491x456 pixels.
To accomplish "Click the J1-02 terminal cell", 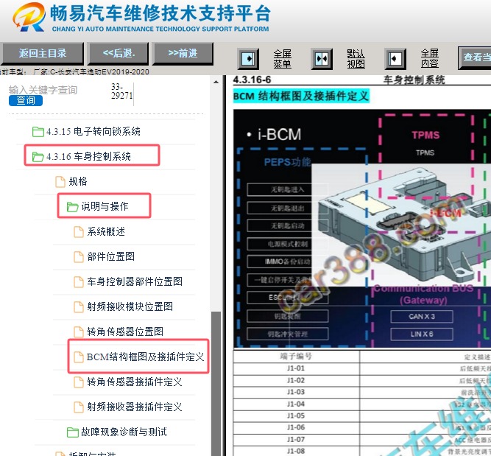I will (x=296, y=380).
